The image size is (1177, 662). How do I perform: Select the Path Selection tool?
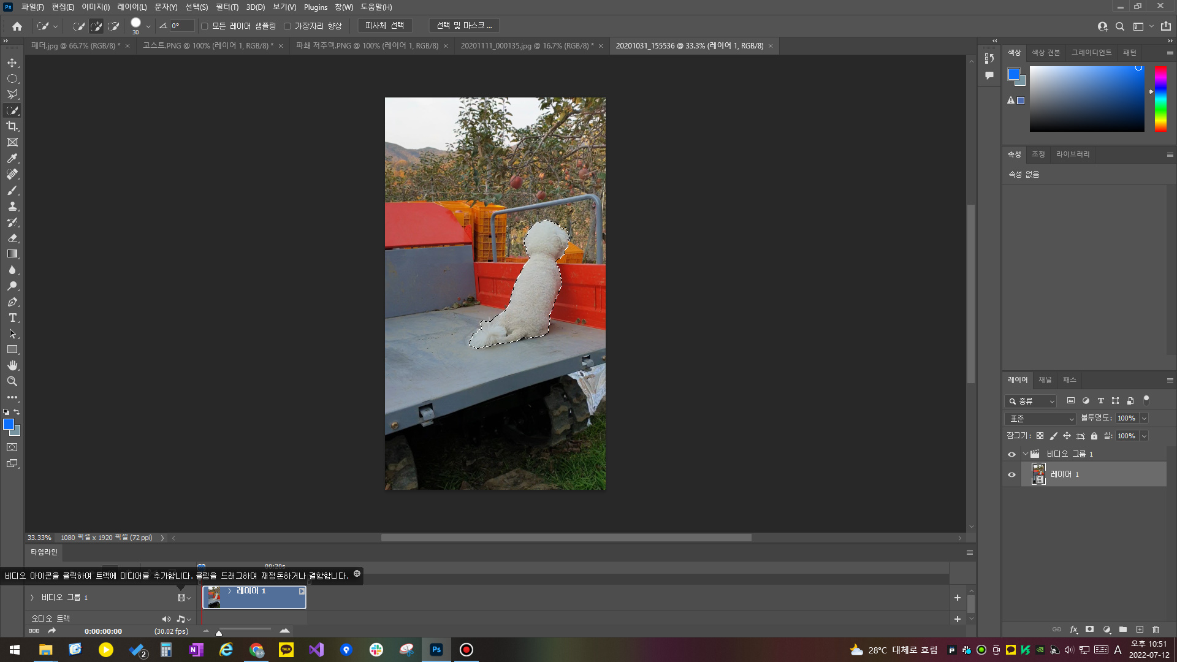[x=12, y=333]
